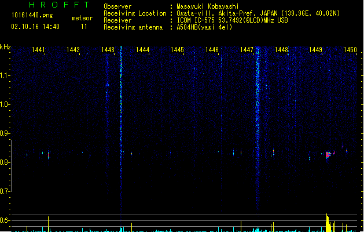Click the date stamp 02.10.16 14:40
364x232 pixels.
35,27
